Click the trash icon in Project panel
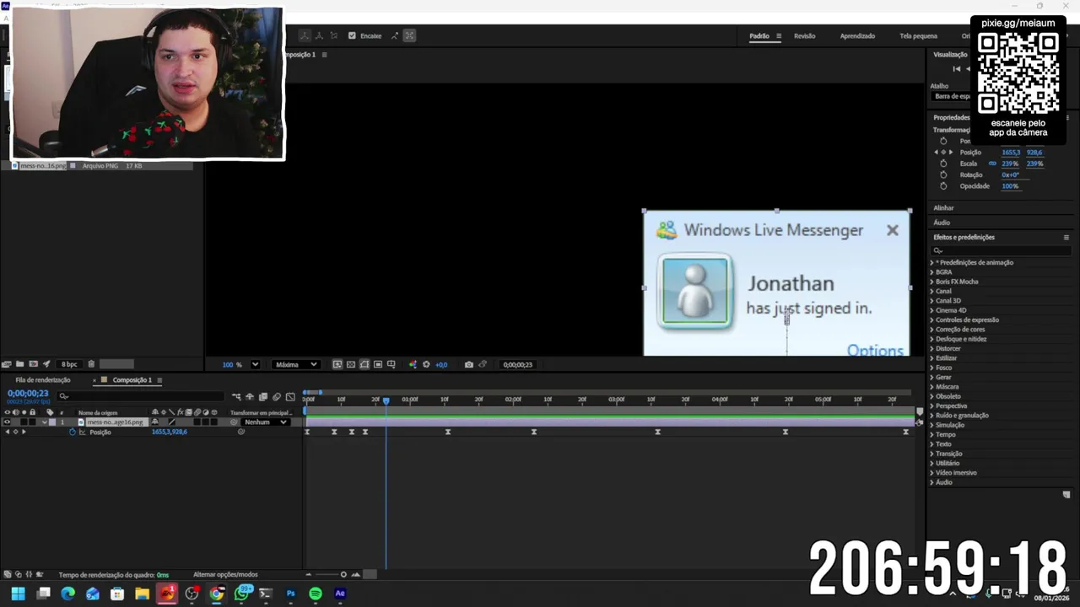This screenshot has width=1080, height=607. 91,364
